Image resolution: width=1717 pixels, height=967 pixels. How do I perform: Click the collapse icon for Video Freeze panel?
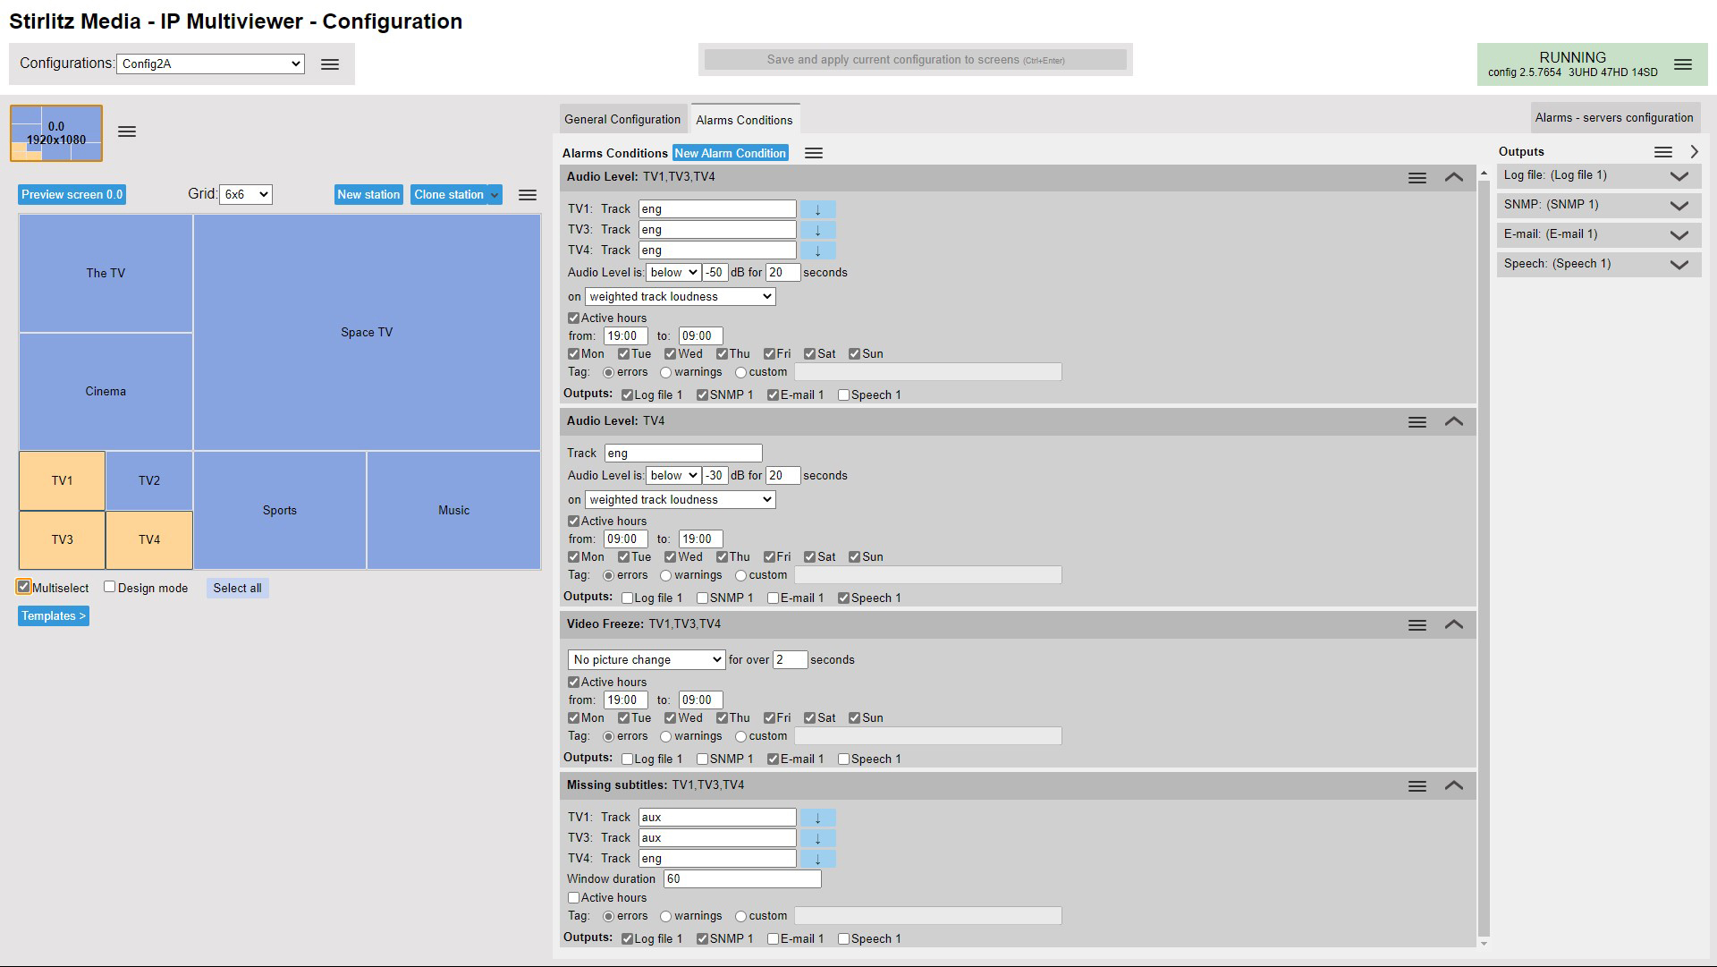coord(1454,625)
